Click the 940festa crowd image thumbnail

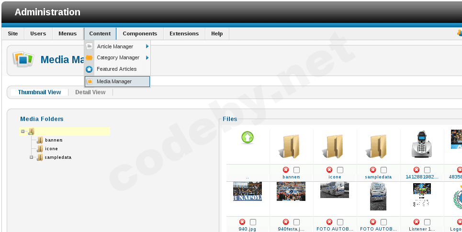pos(291,191)
